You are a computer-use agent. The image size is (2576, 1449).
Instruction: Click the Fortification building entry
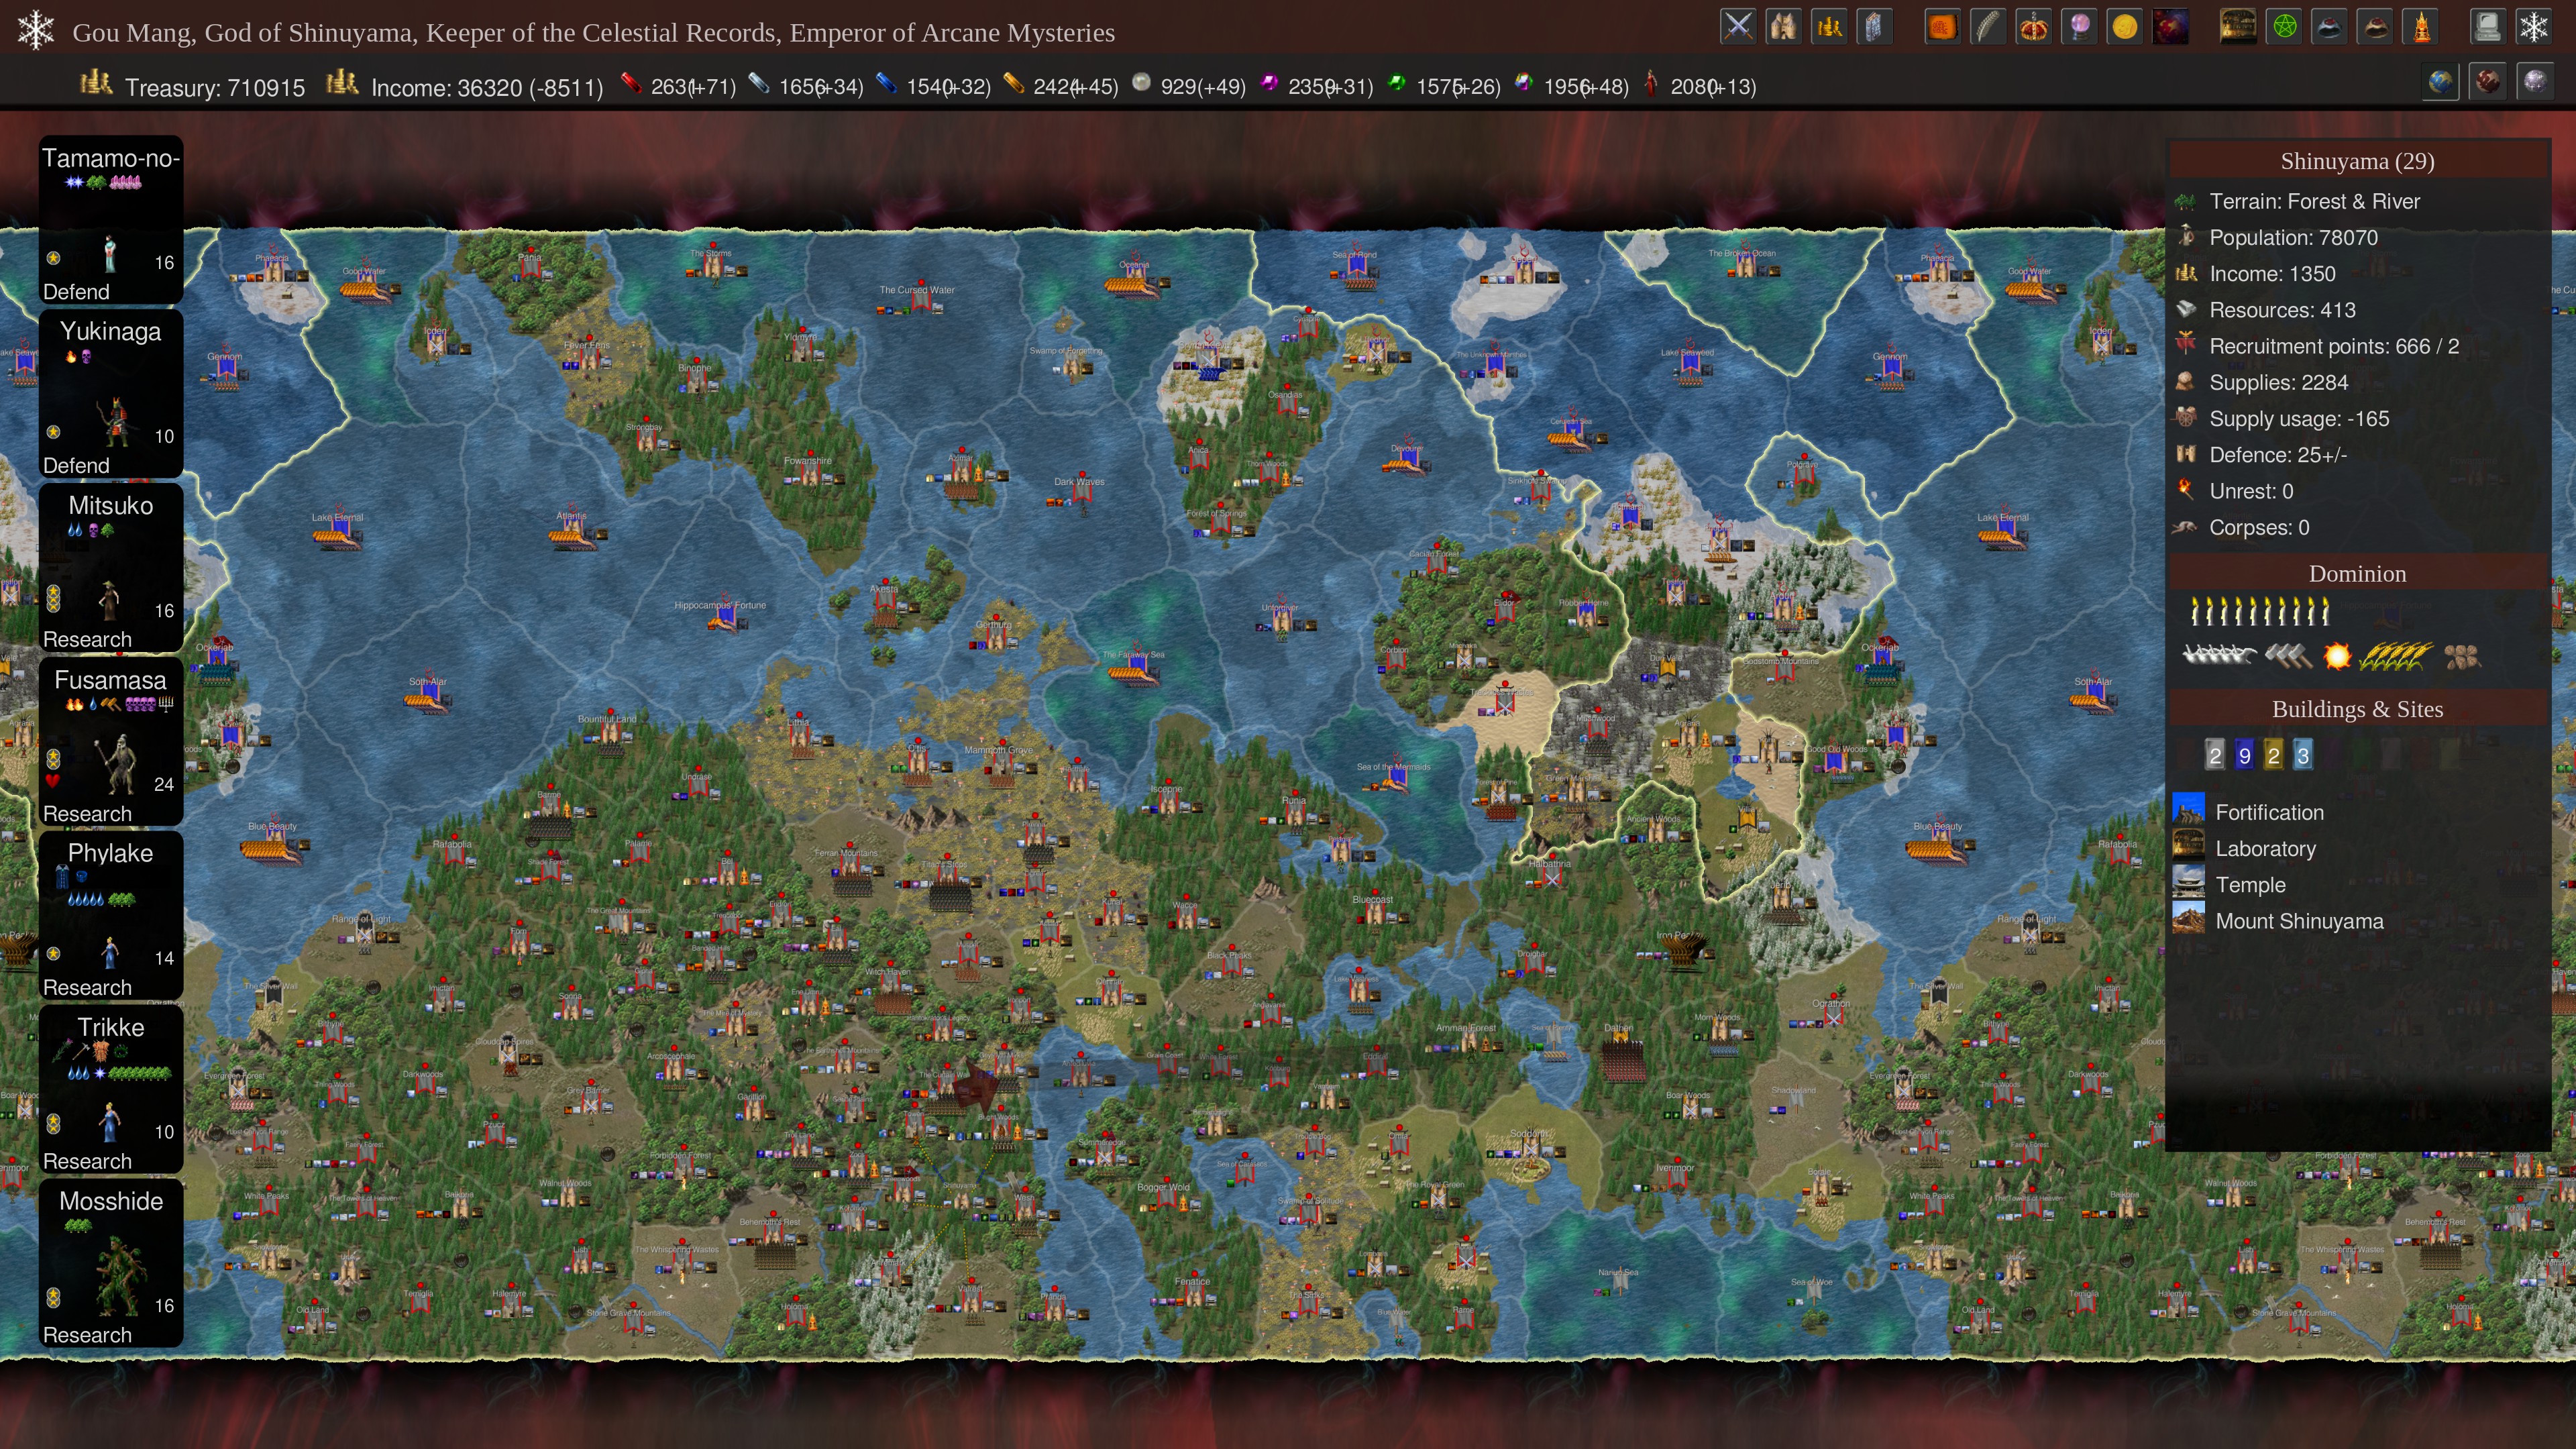click(x=2268, y=812)
